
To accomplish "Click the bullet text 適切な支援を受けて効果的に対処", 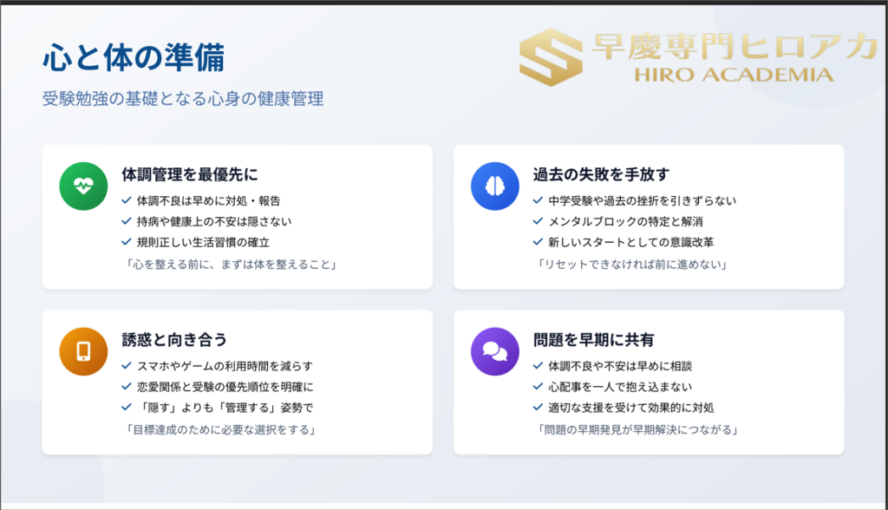I will (x=631, y=408).
